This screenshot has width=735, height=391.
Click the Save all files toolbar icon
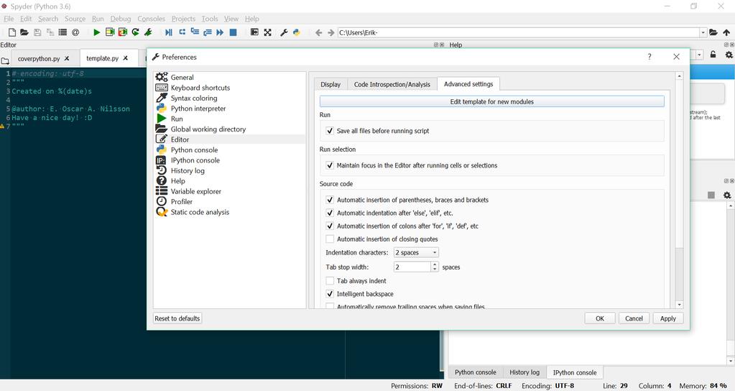[x=50, y=32]
